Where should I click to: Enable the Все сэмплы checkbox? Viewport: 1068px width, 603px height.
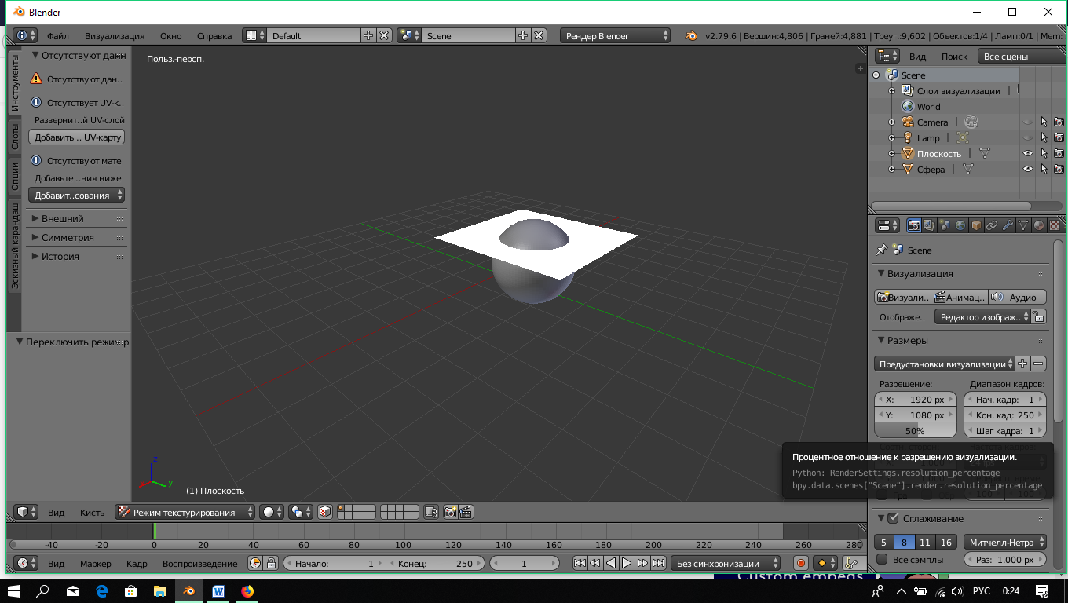point(882,560)
